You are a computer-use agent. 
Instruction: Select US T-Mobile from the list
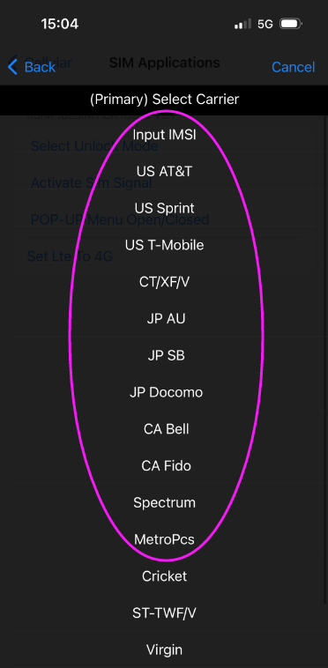(x=164, y=245)
